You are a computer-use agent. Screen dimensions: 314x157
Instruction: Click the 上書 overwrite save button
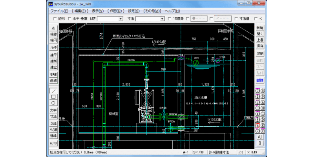(260, 40)
